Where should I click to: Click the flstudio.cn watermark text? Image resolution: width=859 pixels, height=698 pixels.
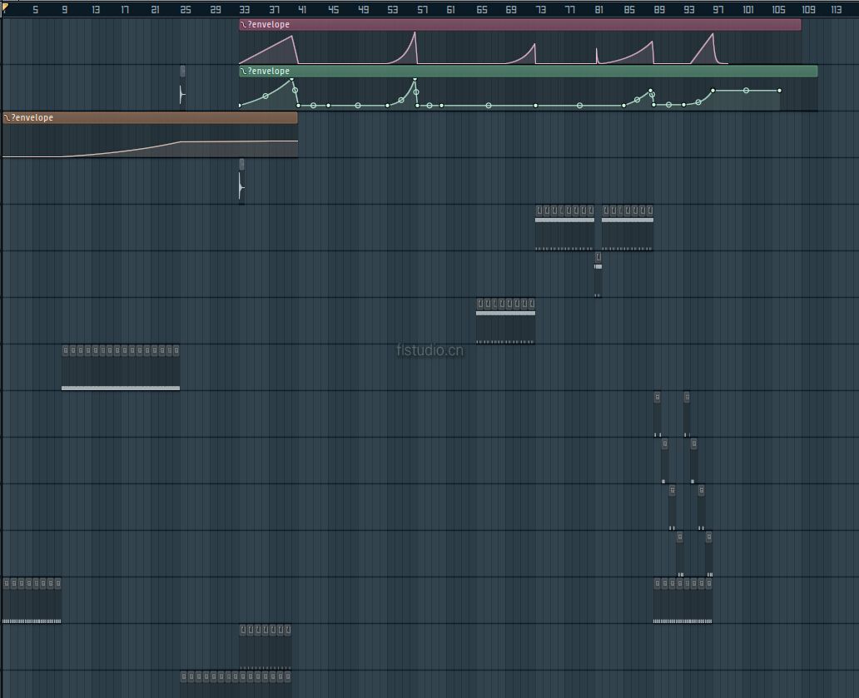(x=430, y=350)
